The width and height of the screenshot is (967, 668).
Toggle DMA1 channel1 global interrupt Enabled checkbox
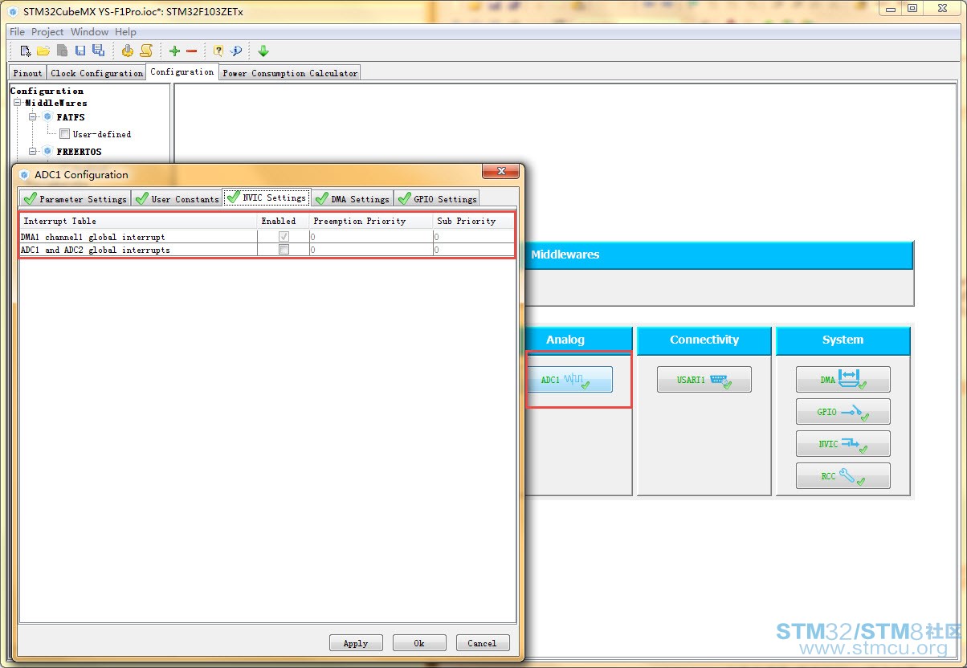(284, 237)
